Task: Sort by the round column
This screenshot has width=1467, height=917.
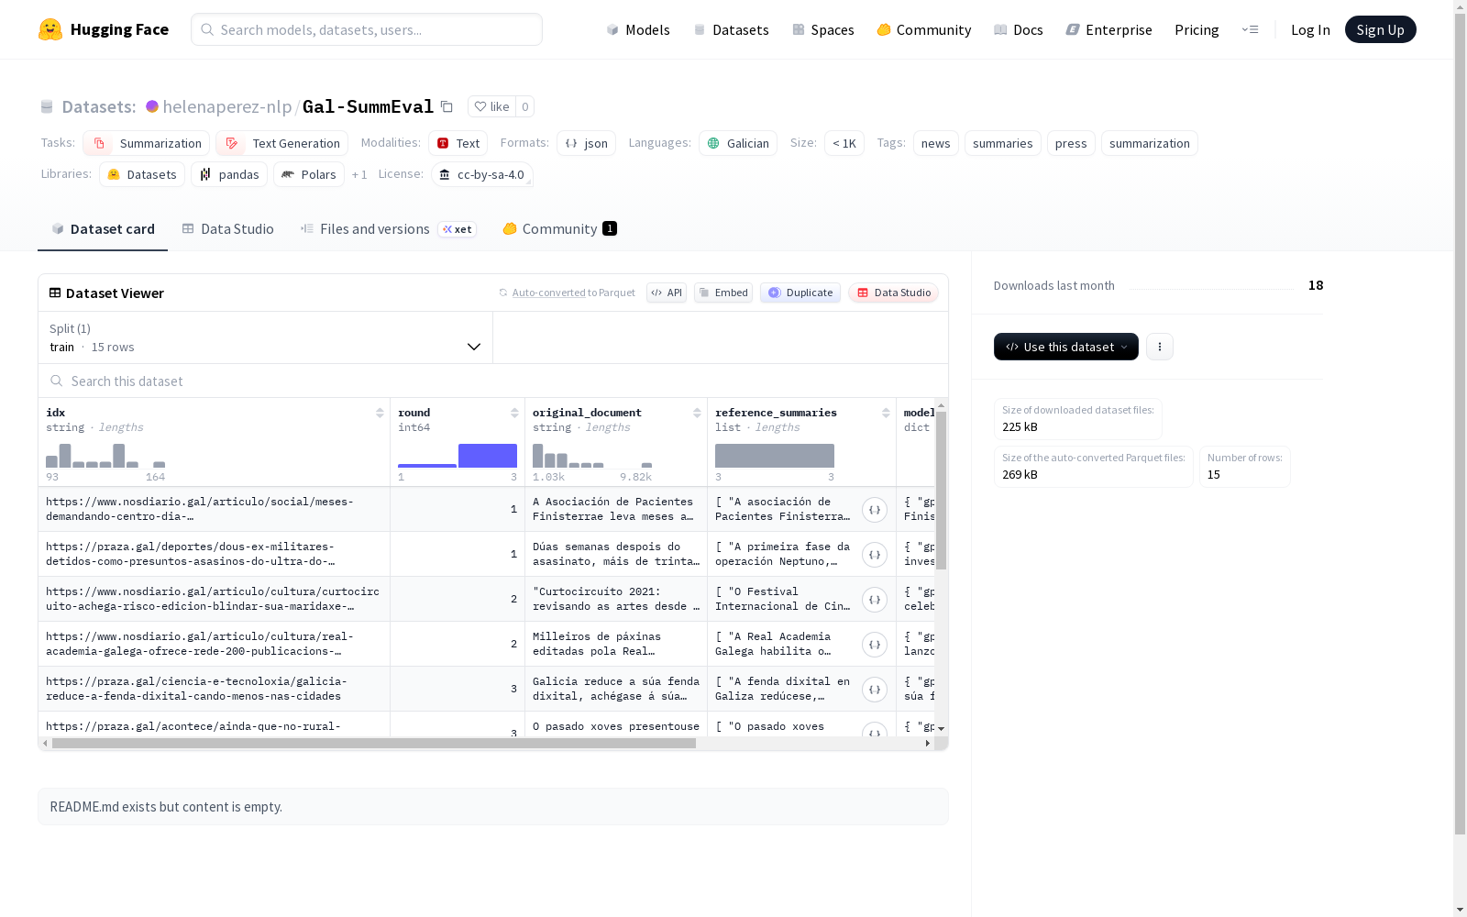Action: pos(514,413)
